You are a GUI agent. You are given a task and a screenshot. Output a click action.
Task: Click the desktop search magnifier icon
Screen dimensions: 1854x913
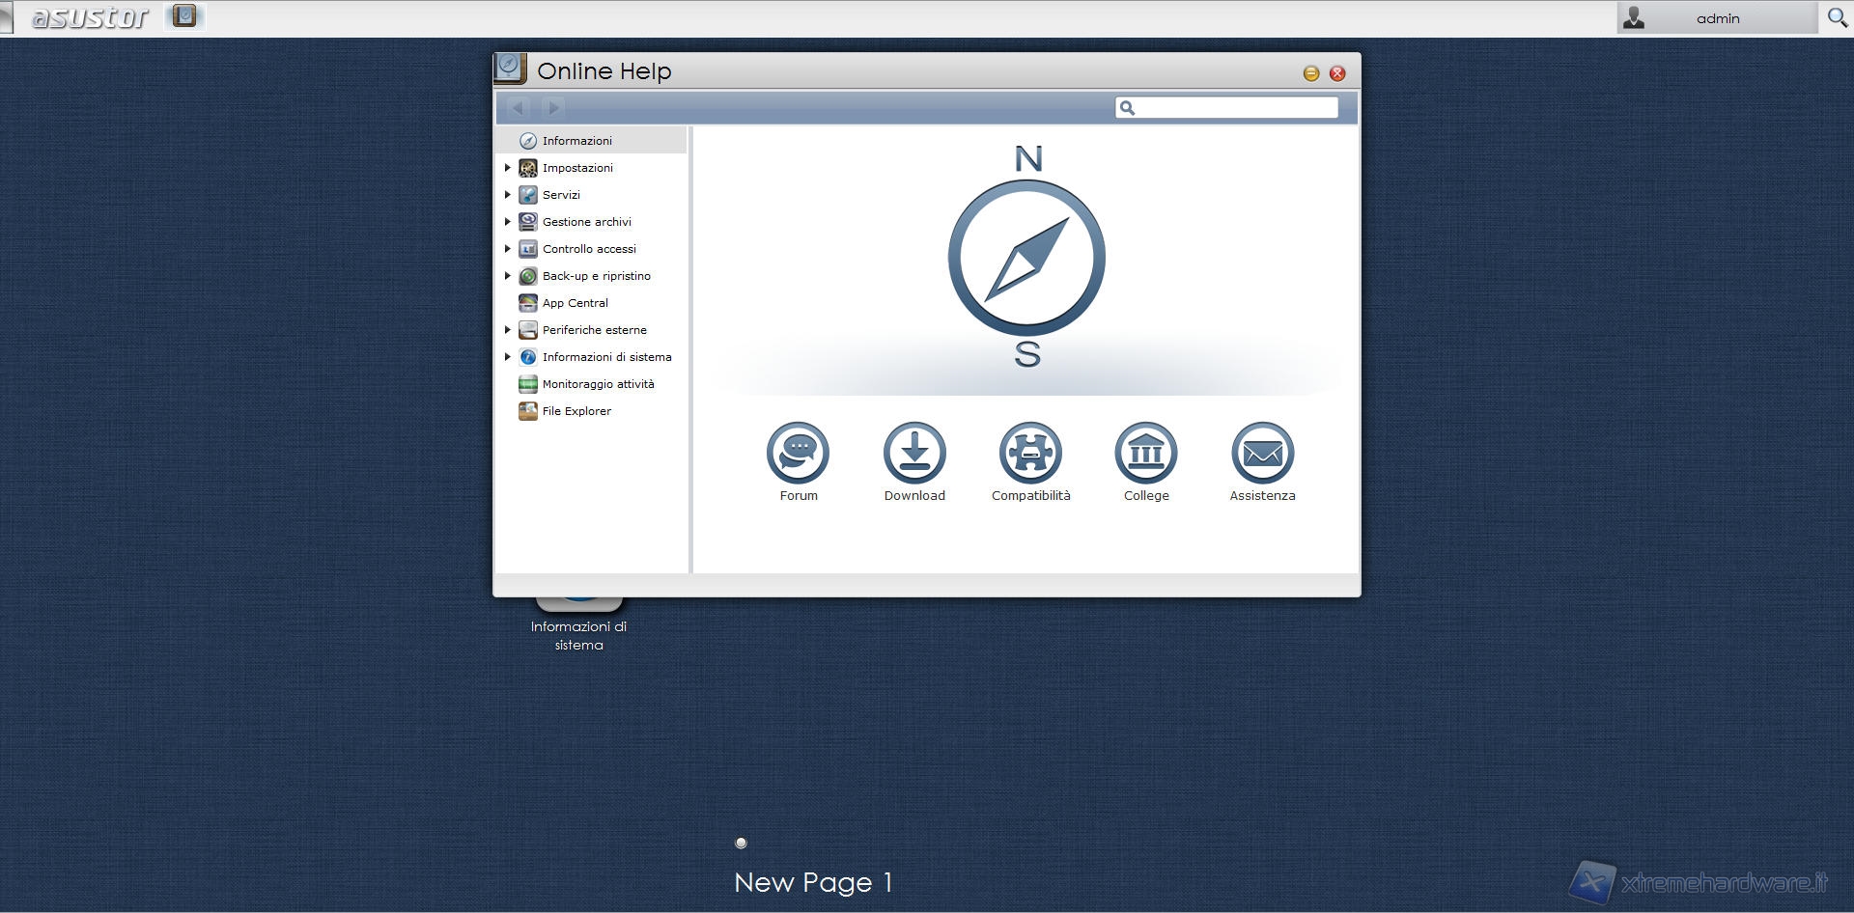pos(1837,17)
